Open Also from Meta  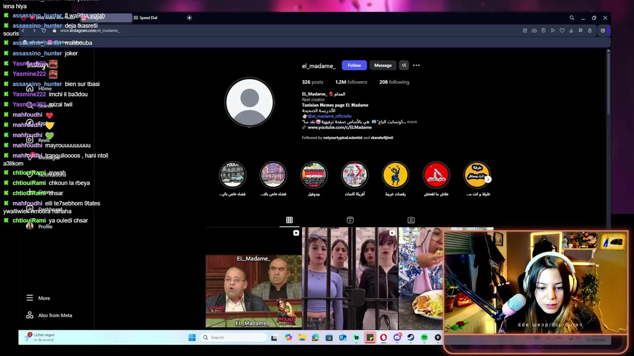[x=49, y=315]
